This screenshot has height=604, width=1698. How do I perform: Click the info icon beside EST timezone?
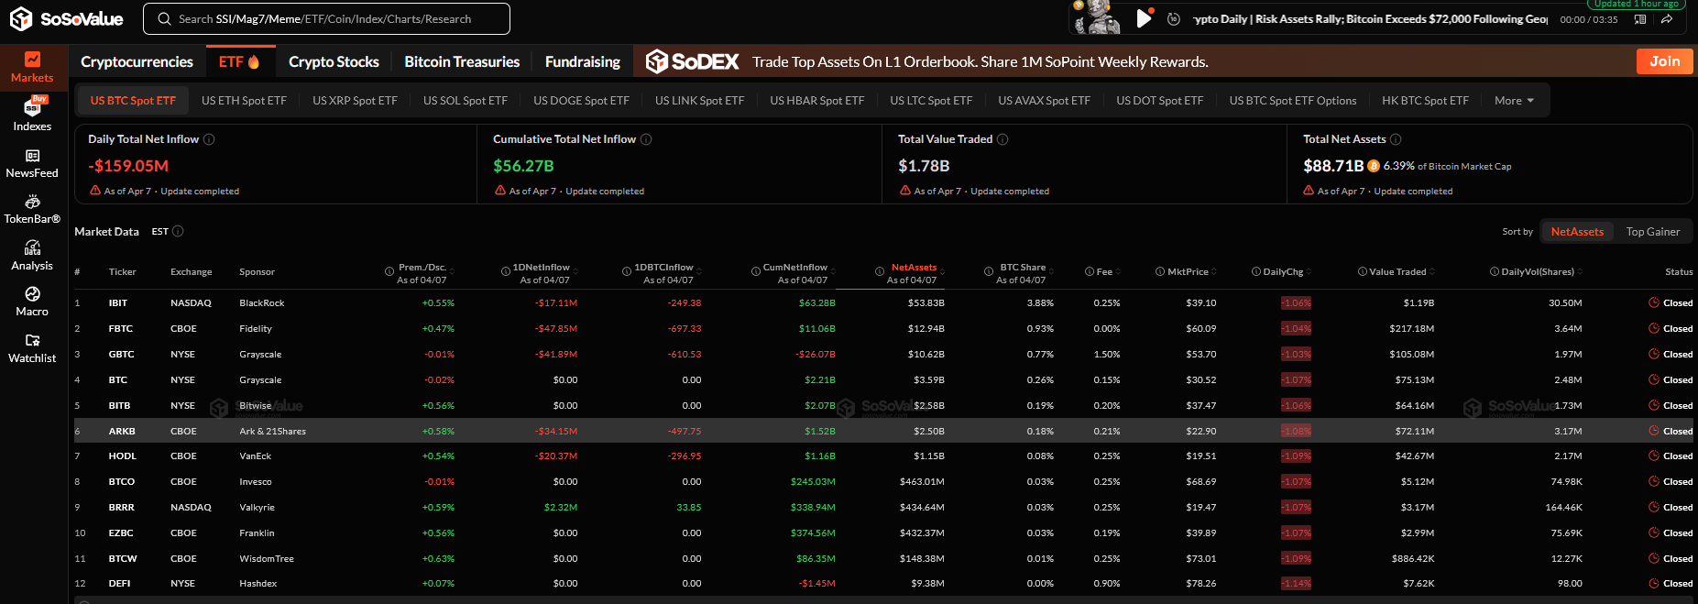(178, 231)
